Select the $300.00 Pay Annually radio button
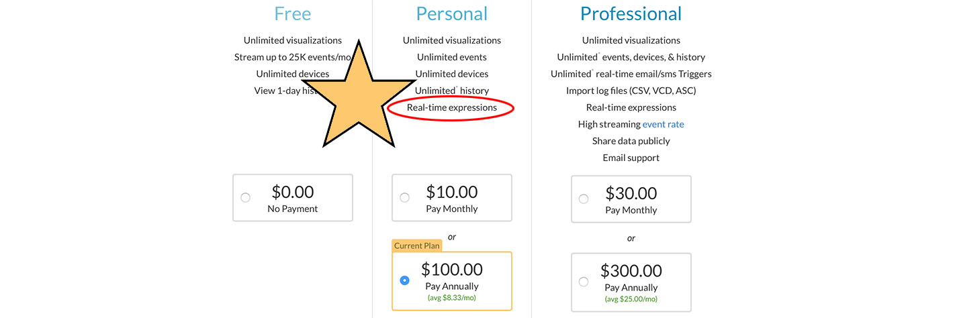Screen dimensions: 953x318 (583, 282)
